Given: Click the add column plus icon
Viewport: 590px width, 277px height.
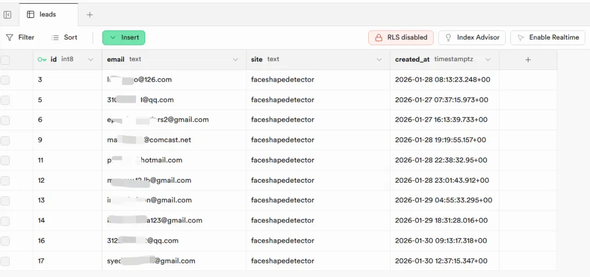Looking at the screenshot, I should pos(528,59).
